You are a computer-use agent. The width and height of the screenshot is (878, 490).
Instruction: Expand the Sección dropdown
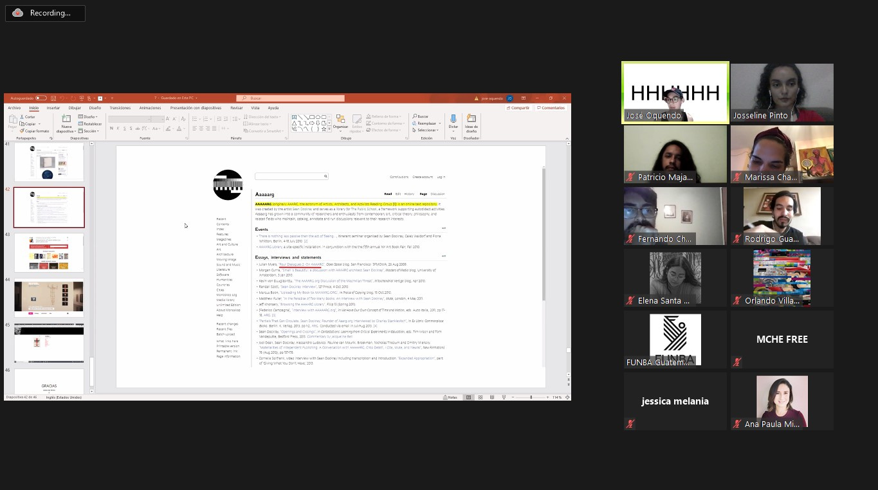pos(88,131)
